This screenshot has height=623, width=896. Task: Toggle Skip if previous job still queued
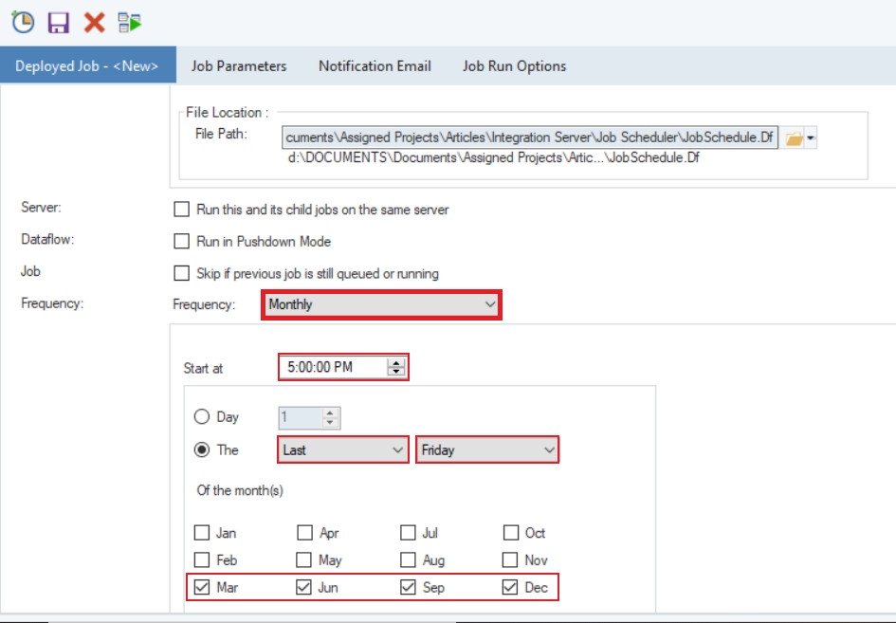pos(182,274)
